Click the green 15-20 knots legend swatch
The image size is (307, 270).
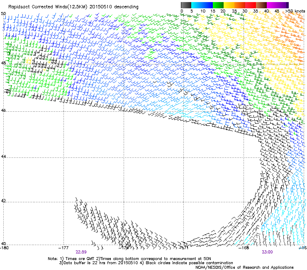pos(218,5)
